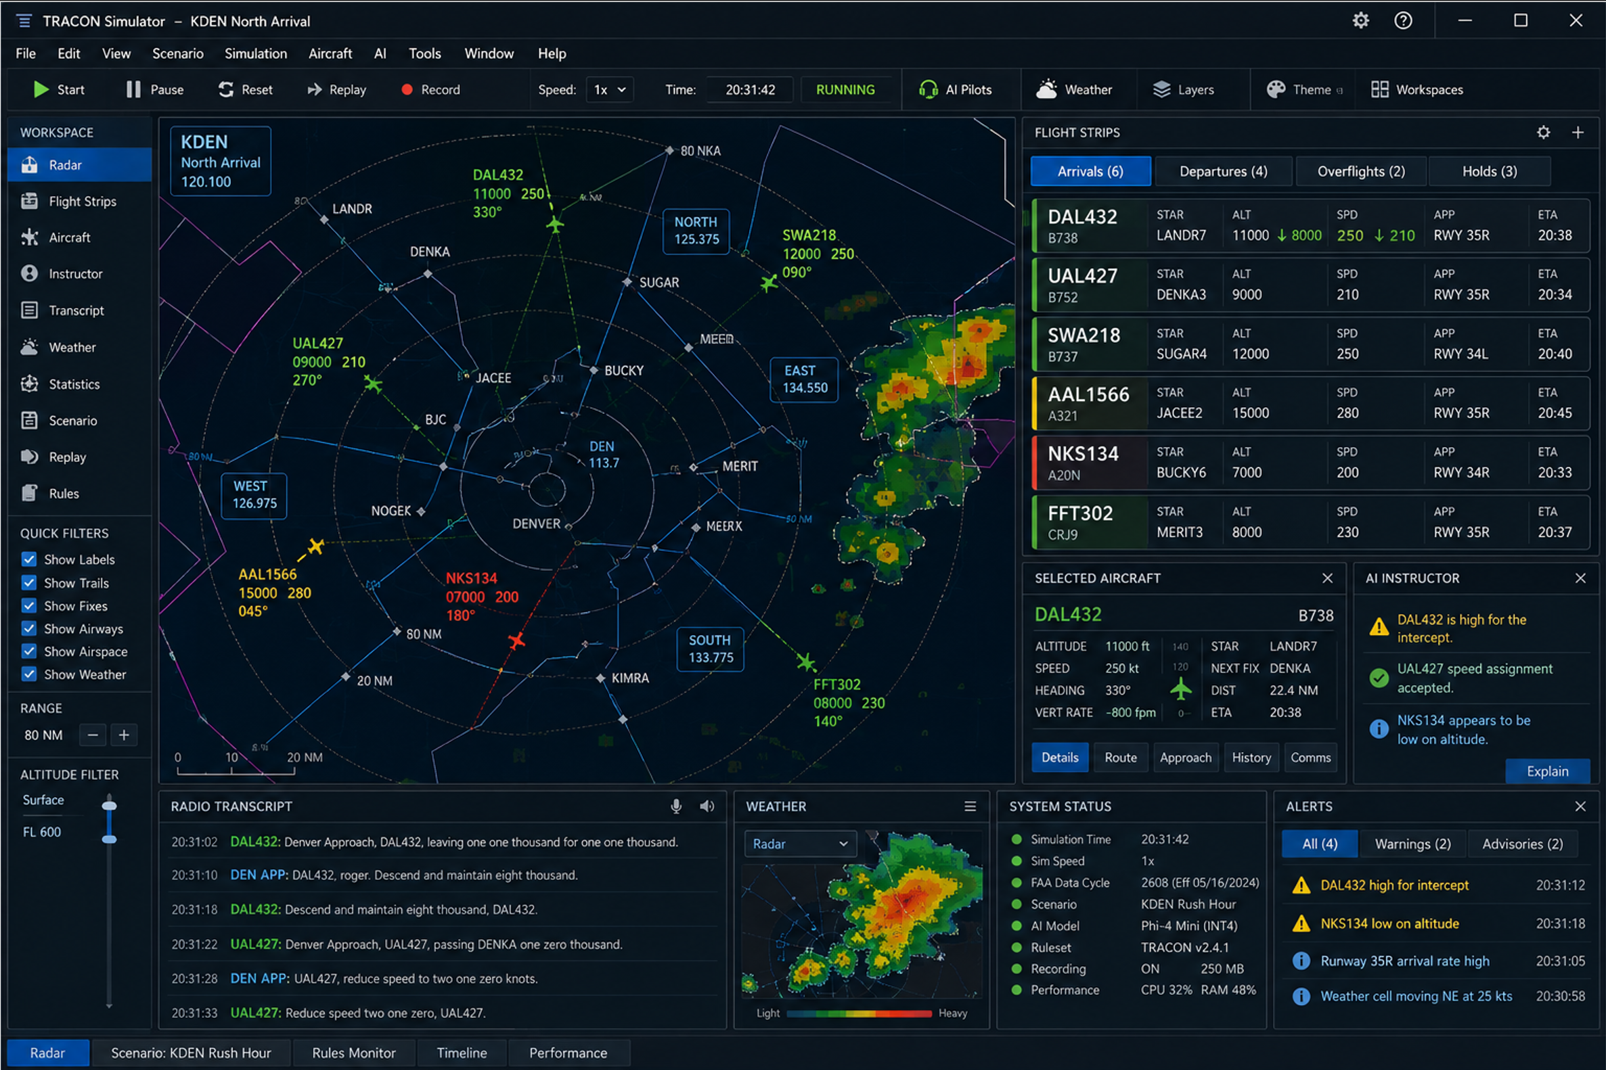Open settings gear in title bar
The height and width of the screenshot is (1070, 1606).
pyautogui.click(x=1360, y=20)
